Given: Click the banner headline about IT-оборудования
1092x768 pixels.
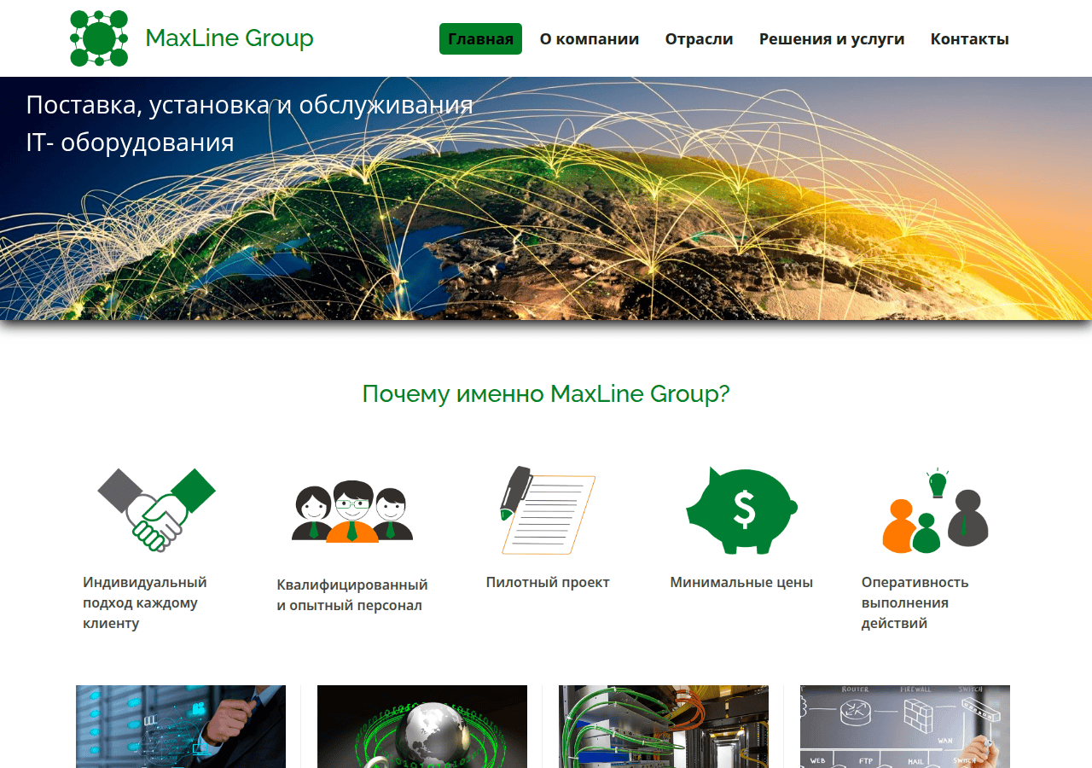Looking at the screenshot, I should (249, 123).
